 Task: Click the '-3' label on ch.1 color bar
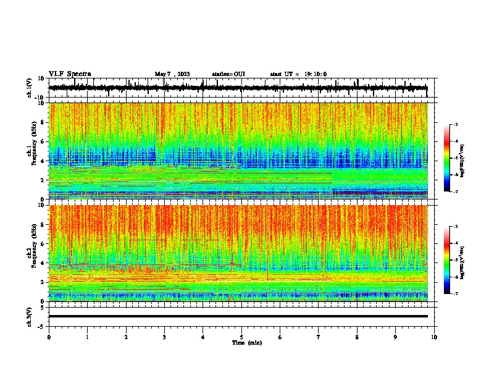[456, 124]
